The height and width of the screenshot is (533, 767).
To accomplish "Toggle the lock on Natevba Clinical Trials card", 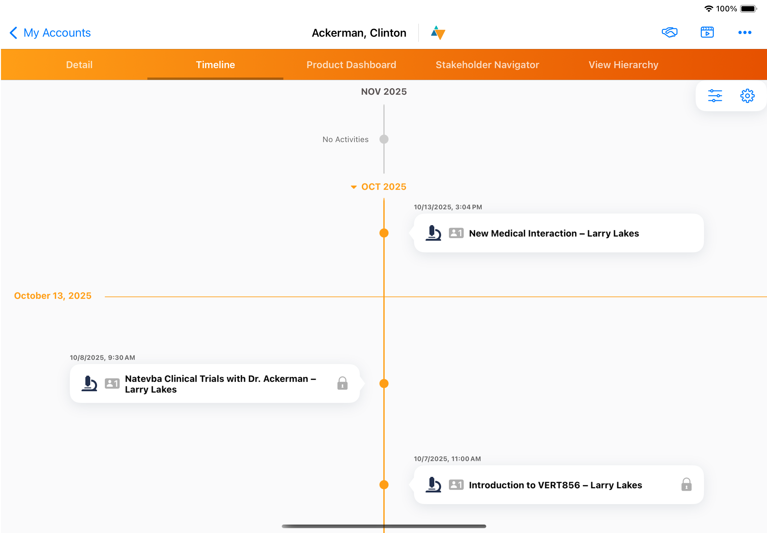I will point(342,383).
